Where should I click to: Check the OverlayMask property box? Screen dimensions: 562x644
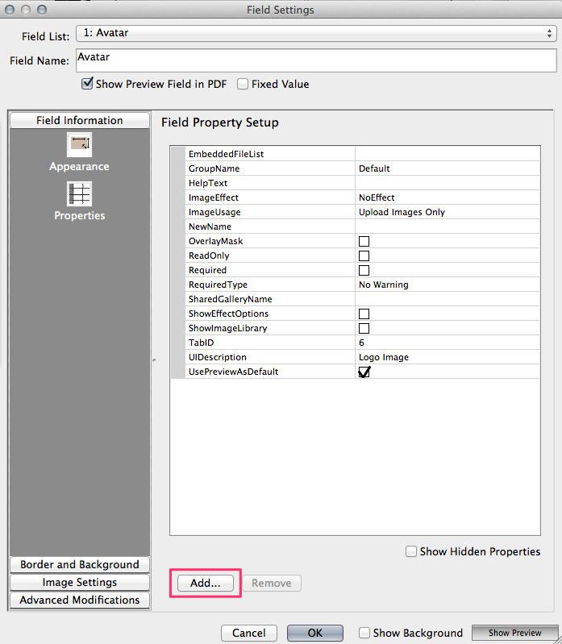[364, 241]
